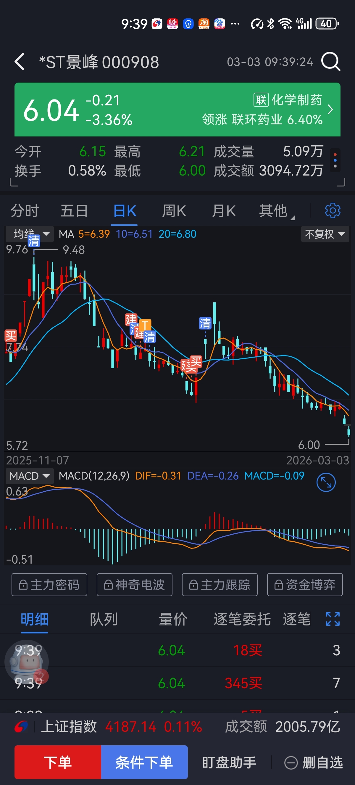Image resolution: width=355 pixels, height=785 pixels.
Task: Open 盯盘助手
Action: point(229,763)
